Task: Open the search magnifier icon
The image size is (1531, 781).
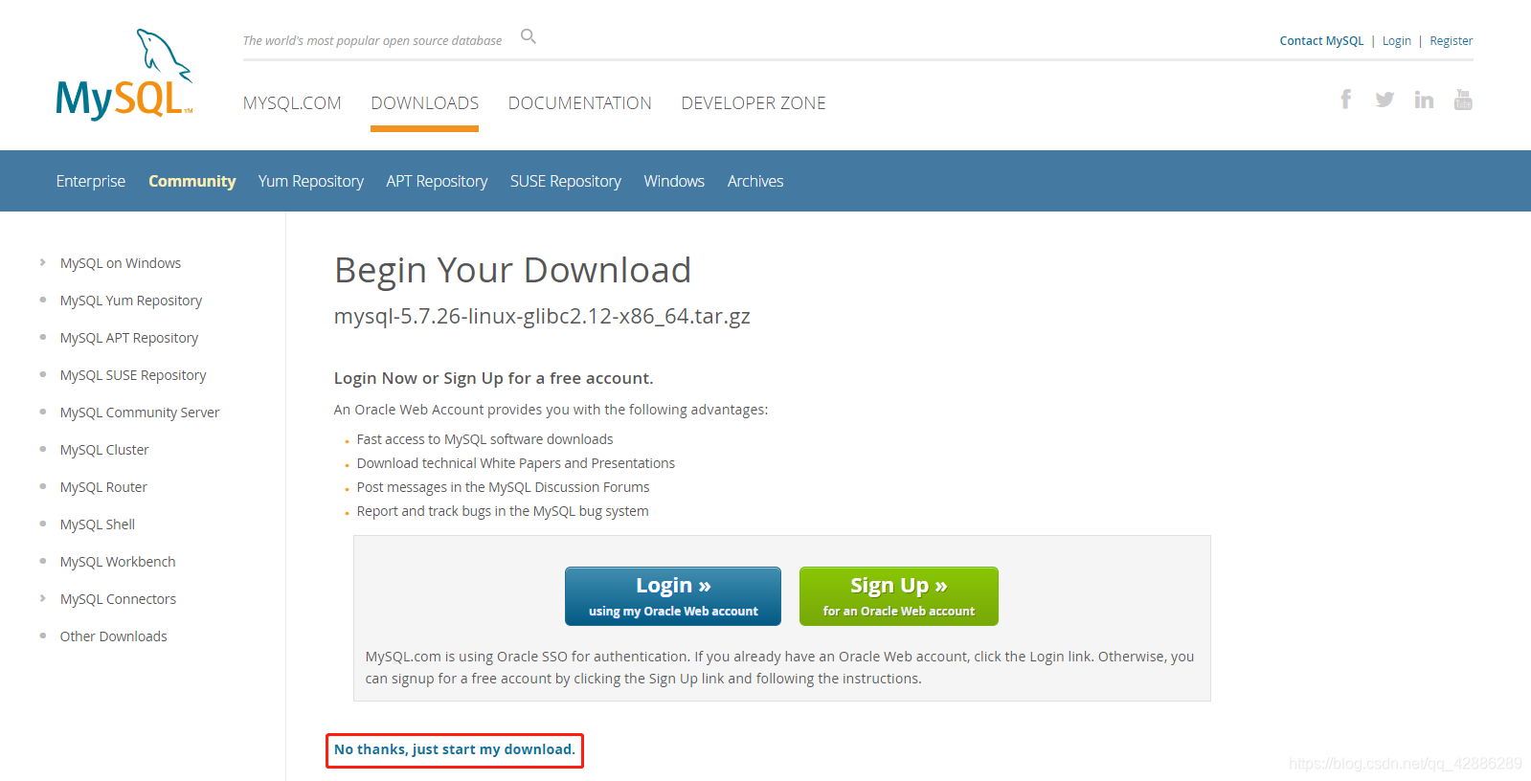Action: (529, 36)
